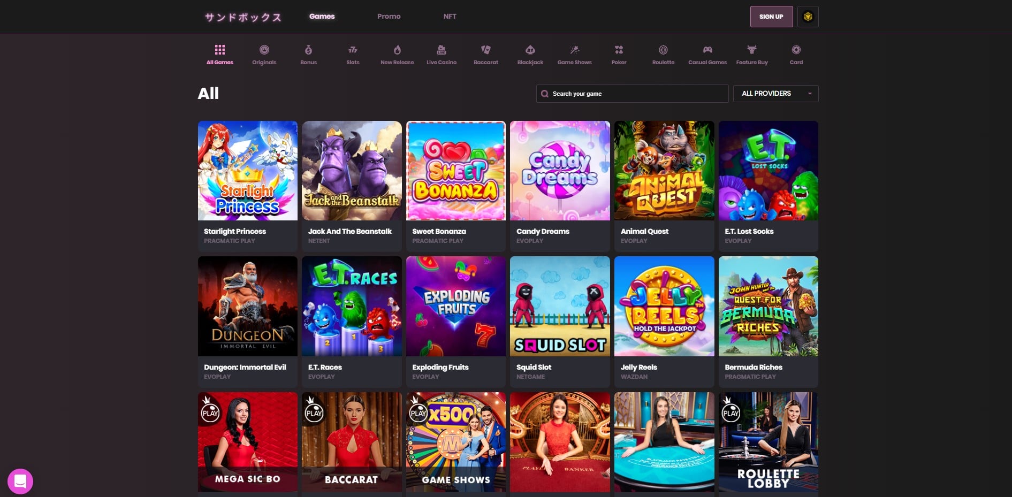Click the Bermuda Riches title text
This screenshot has height=497, width=1012.
(754, 367)
